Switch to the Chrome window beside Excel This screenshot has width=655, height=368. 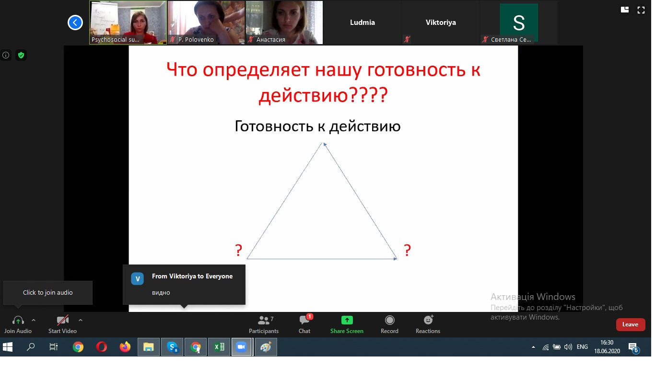click(x=195, y=347)
